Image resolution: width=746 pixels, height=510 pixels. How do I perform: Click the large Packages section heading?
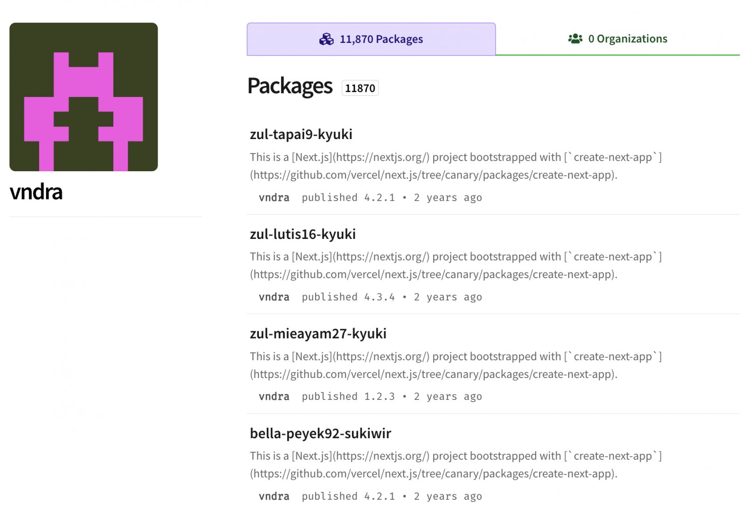(x=290, y=86)
